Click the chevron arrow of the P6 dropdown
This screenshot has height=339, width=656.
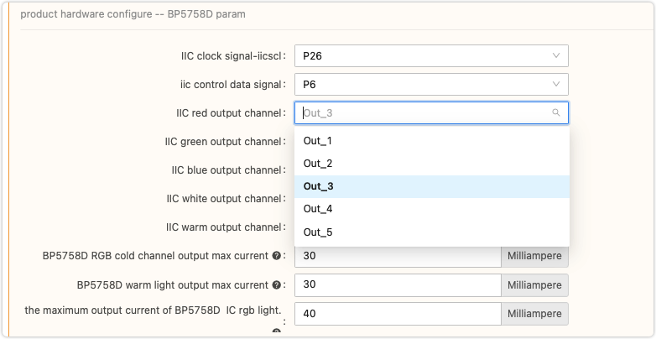[x=556, y=84]
